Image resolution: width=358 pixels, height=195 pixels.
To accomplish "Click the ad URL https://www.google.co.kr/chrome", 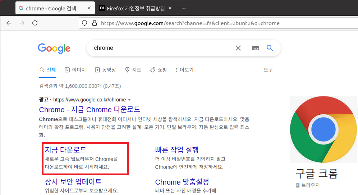I will pyautogui.click(x=89, y=100).
